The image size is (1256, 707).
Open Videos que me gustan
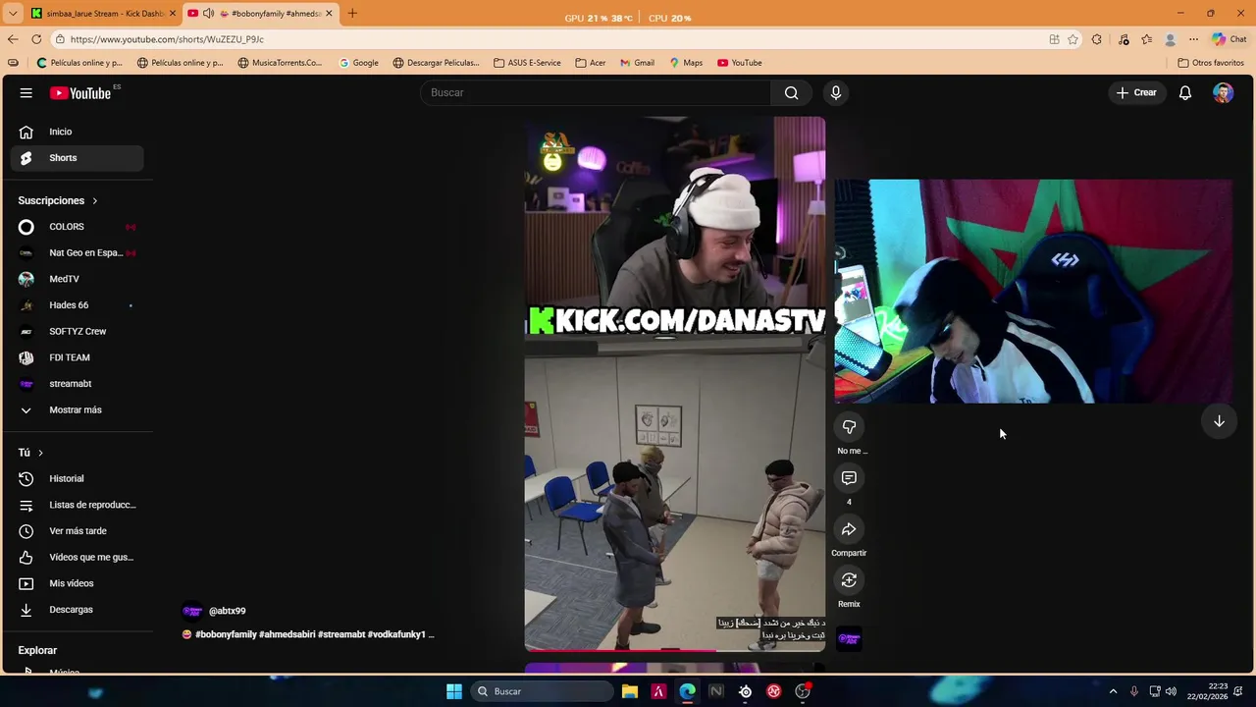coord(77,558)
